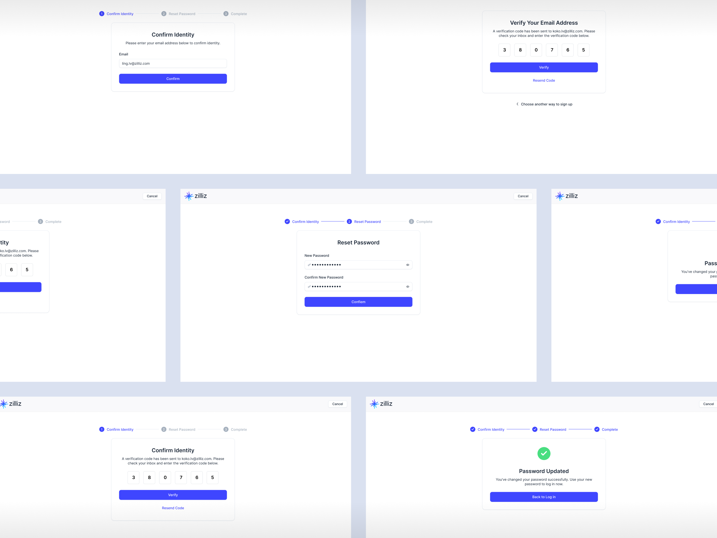Click the green checkmark success icon
The image size is (717, 538).
point(544,453)
